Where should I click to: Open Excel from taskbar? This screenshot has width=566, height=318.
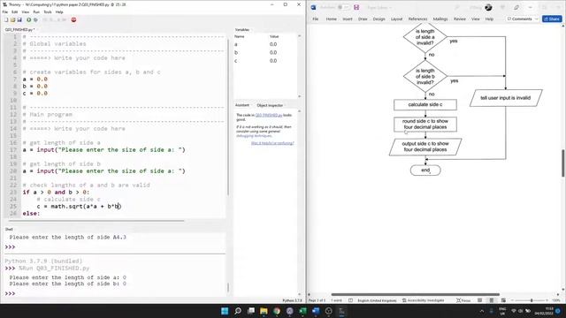[x=302, y=311]
